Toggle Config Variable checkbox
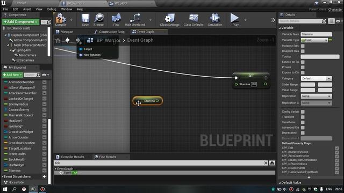Screen dimensions: 344x193 tap(303, 112)
